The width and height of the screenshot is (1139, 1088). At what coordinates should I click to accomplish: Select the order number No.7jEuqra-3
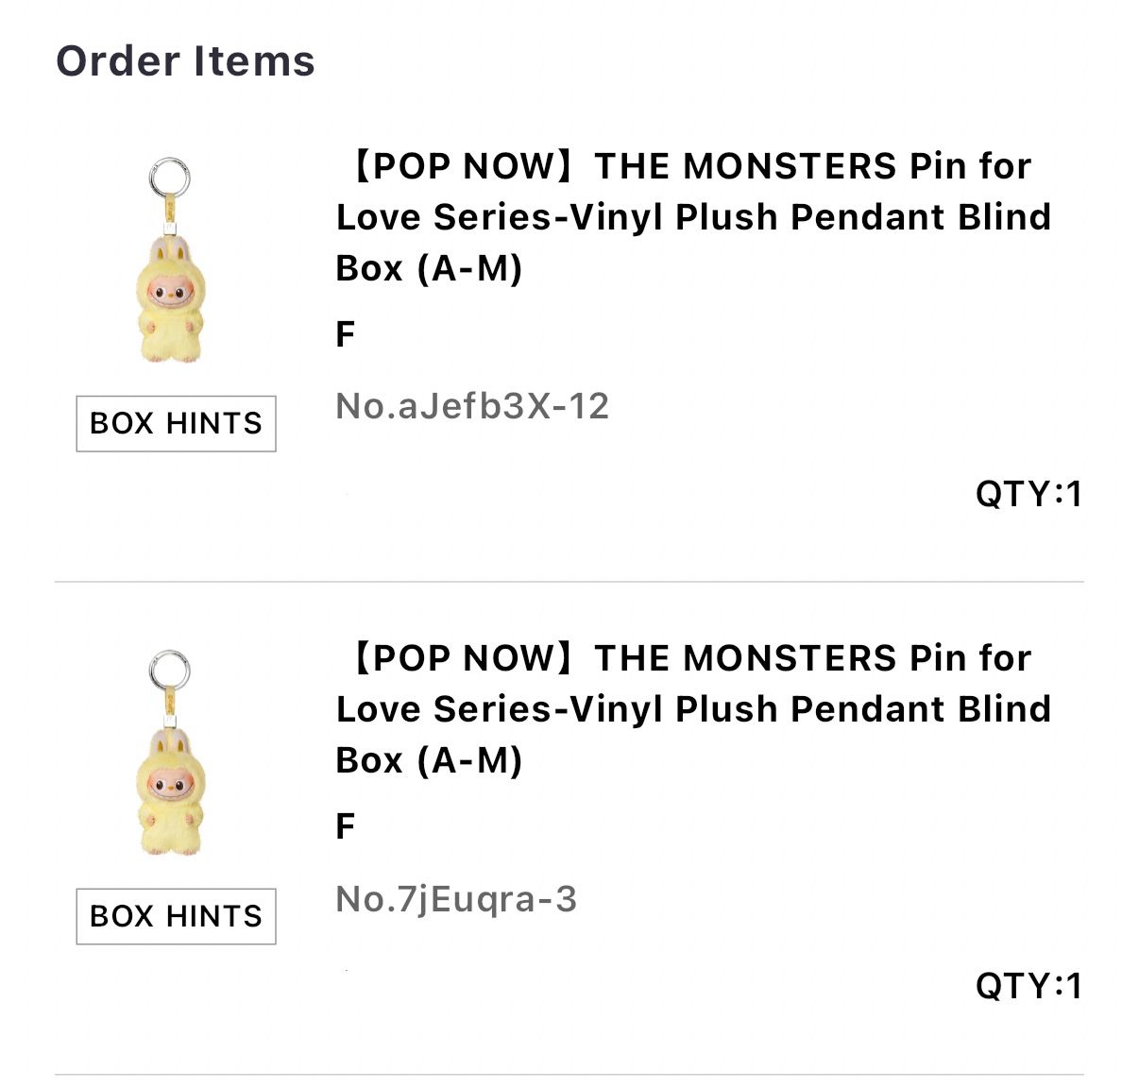pyautogui.click(x=456, y=899)
